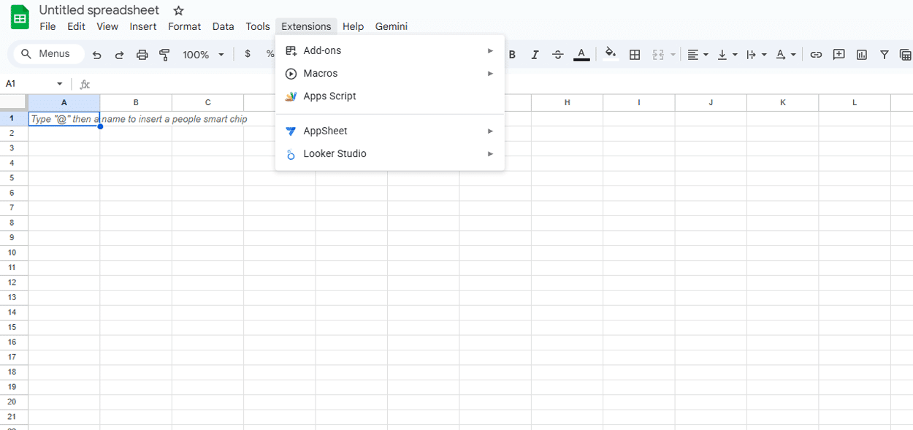Open the text color picker
Viewport: 913px width, 430px height.
coord(581,53)
